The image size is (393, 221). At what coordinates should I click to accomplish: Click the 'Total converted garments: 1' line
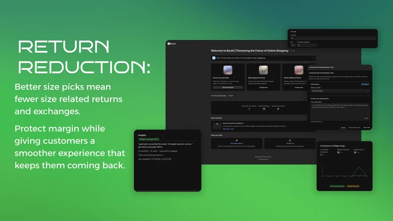click(151, 155)
